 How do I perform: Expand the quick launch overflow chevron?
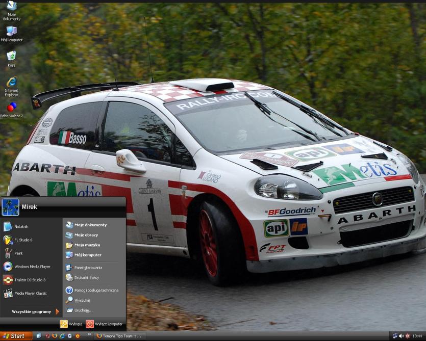(x=89, y=335)
